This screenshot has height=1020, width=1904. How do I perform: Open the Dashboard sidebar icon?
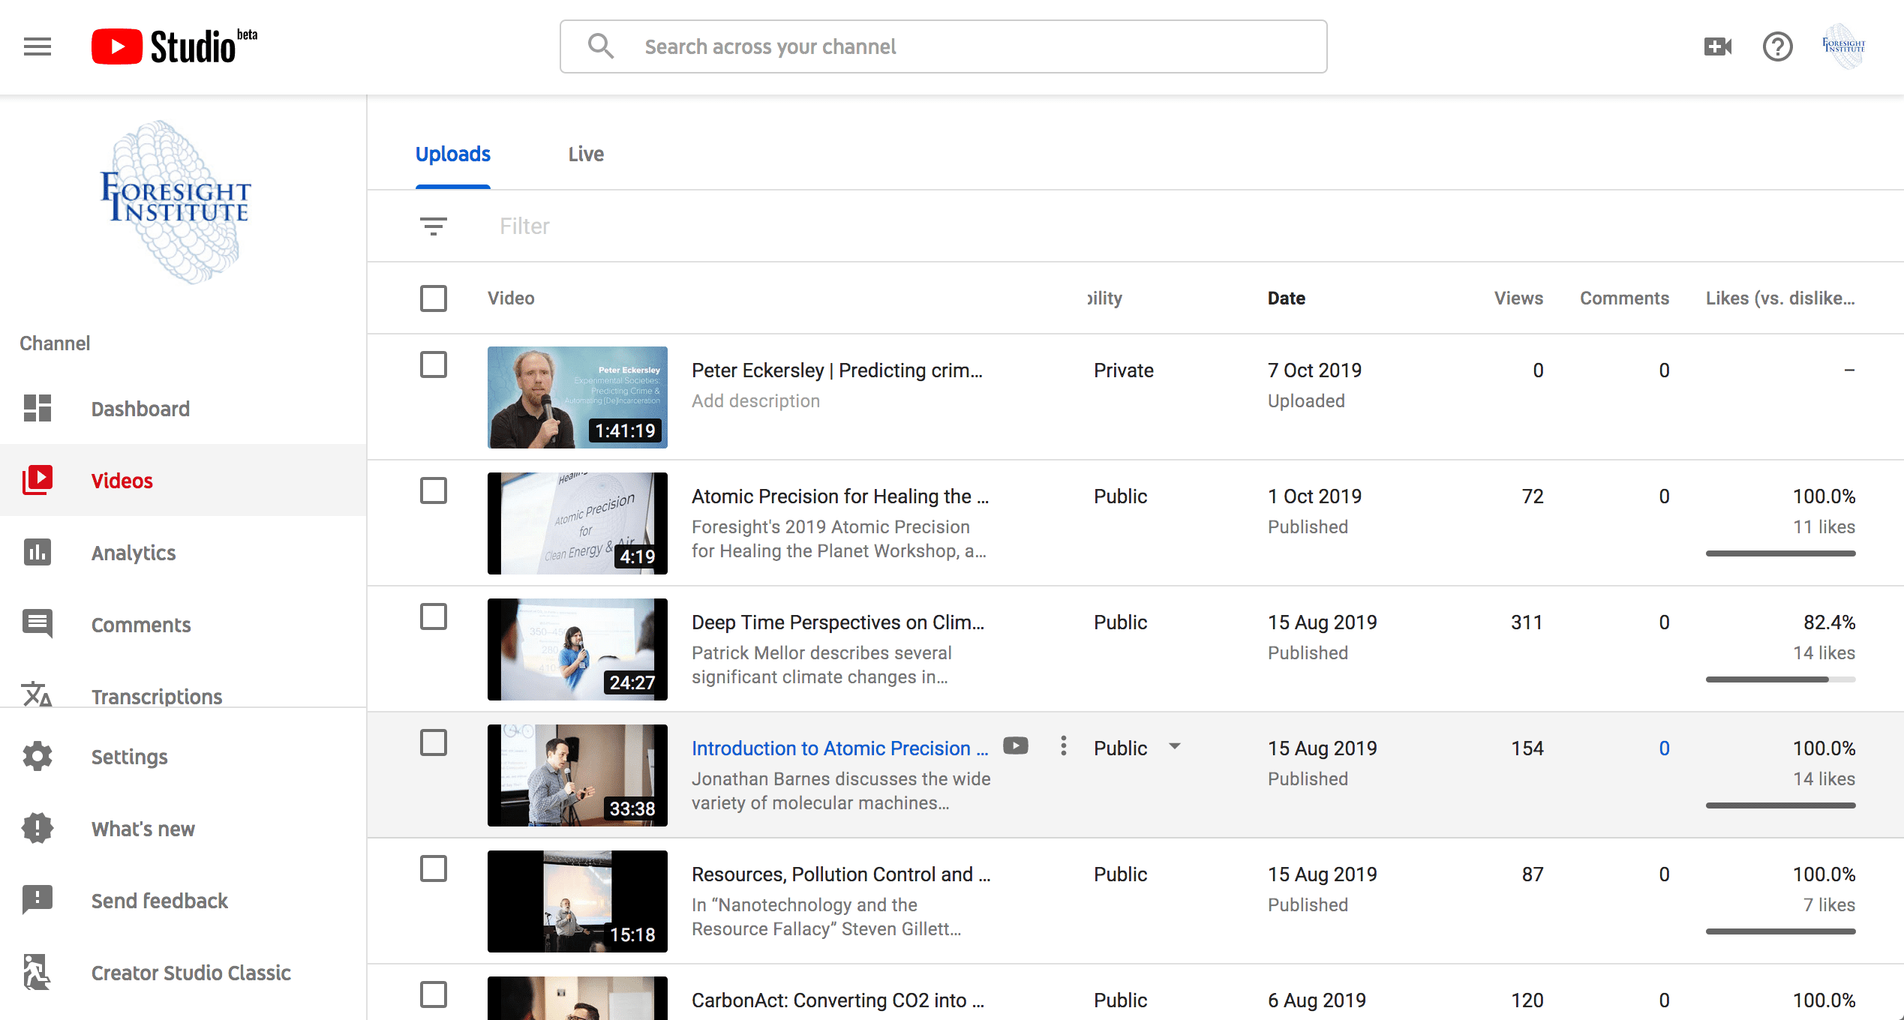37,408
